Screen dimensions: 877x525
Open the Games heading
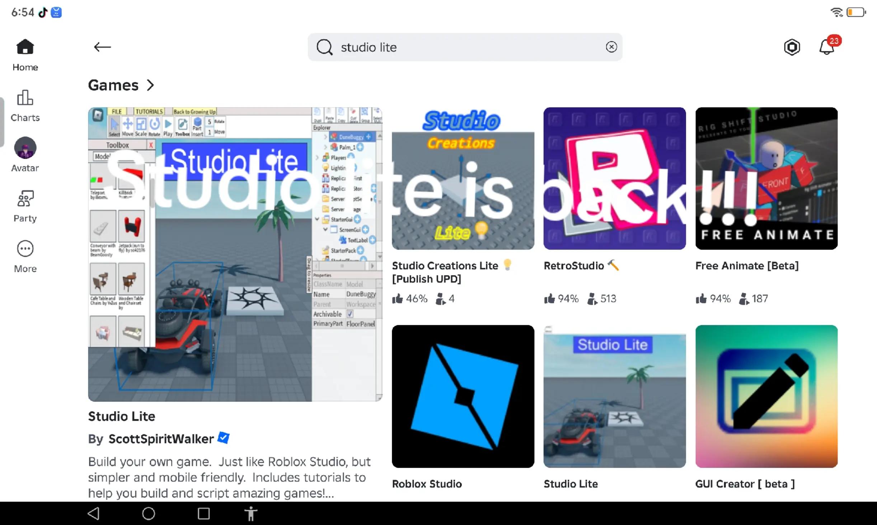(113, 85)
